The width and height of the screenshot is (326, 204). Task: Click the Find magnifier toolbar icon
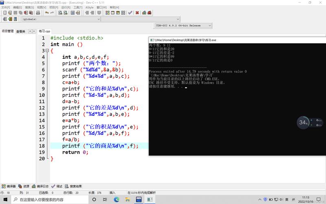pos(60,13)
